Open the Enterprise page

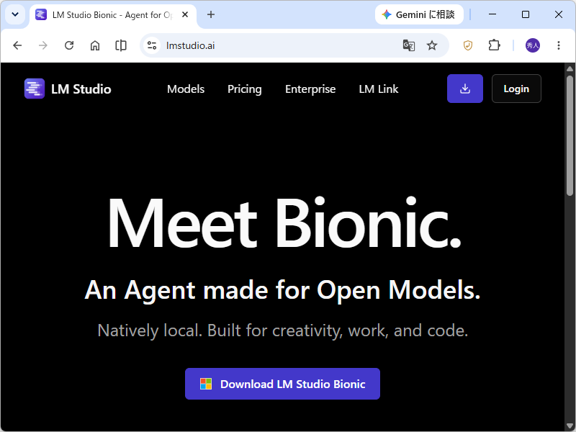[310, 89]
